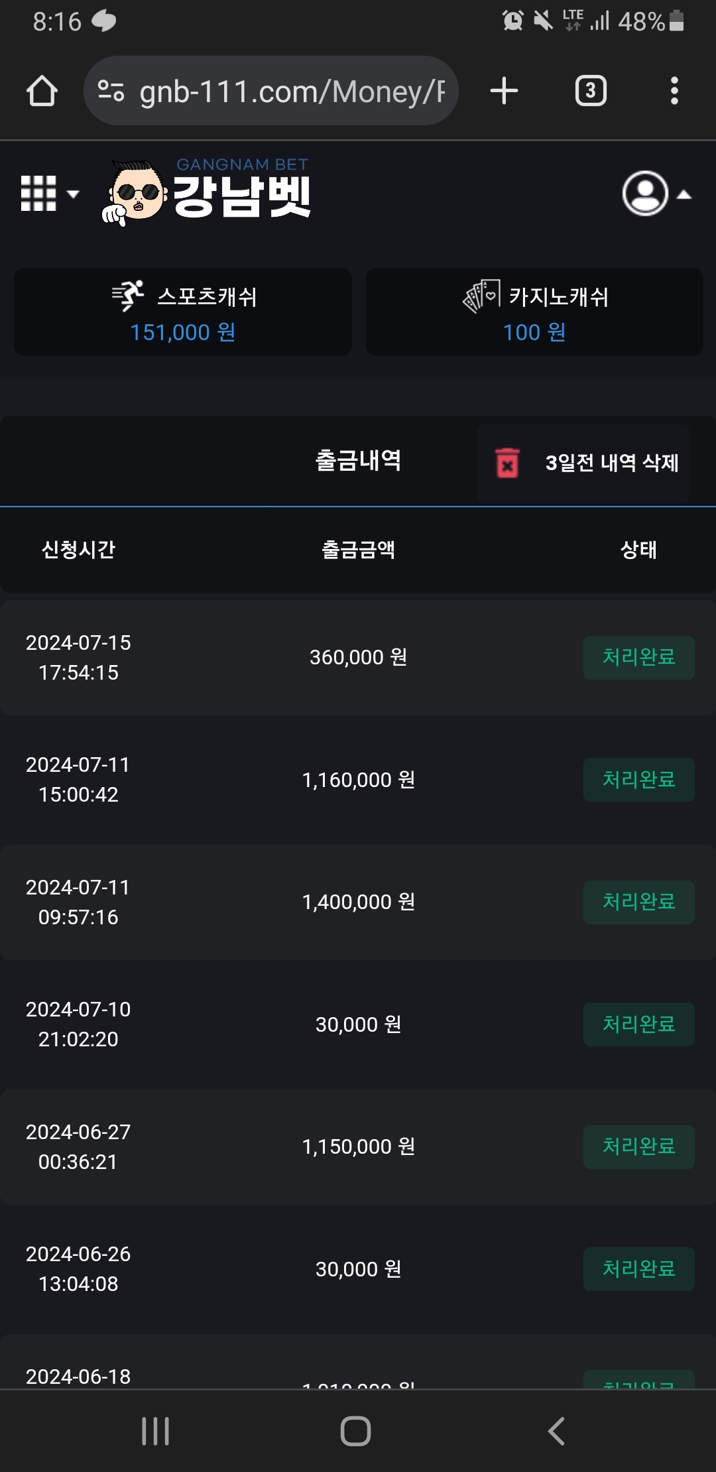
Task: Open the grid menu icon
Action: (48, 194)
